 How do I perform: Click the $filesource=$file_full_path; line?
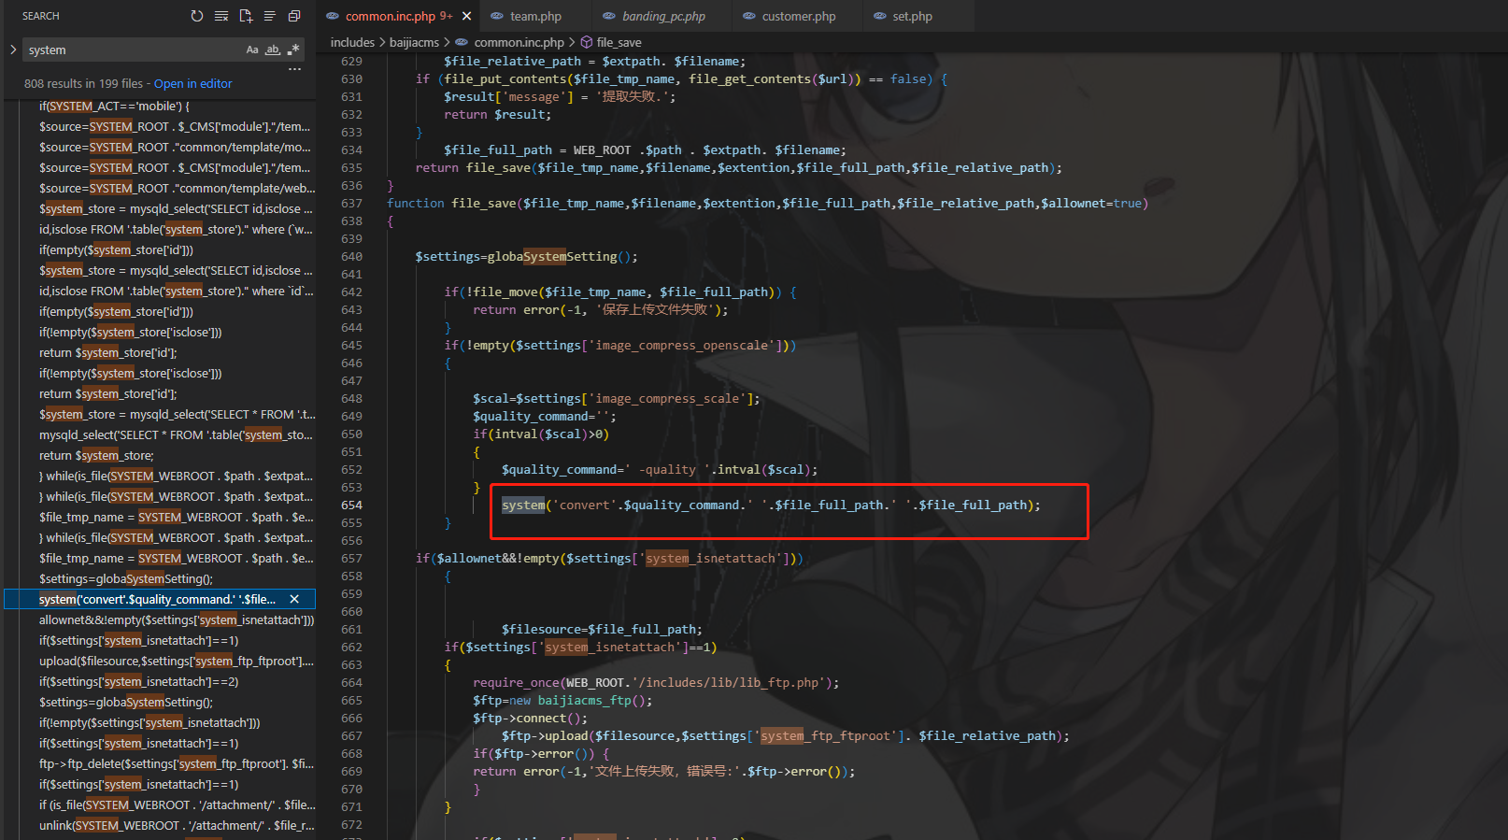point(602,630)
